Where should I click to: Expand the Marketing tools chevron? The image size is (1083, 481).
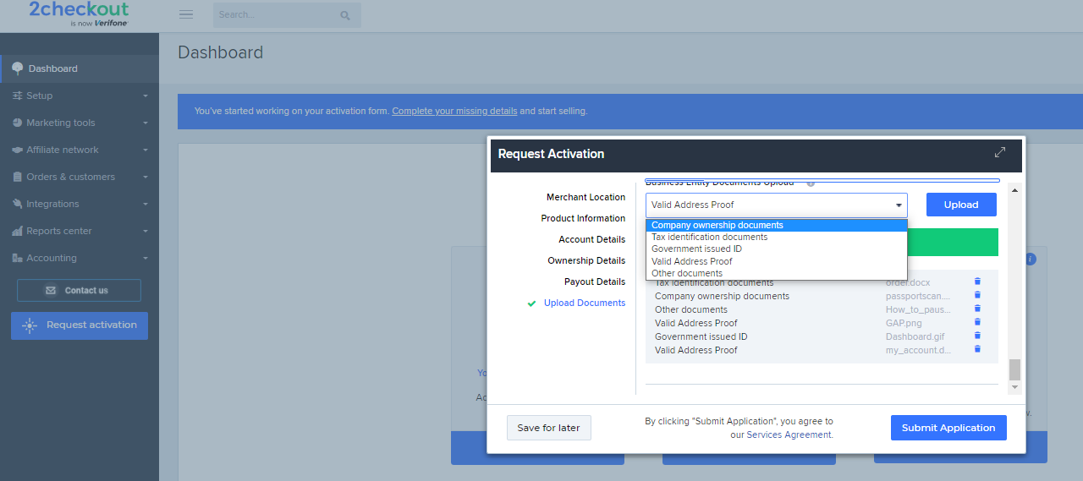(x=146, y=123)
